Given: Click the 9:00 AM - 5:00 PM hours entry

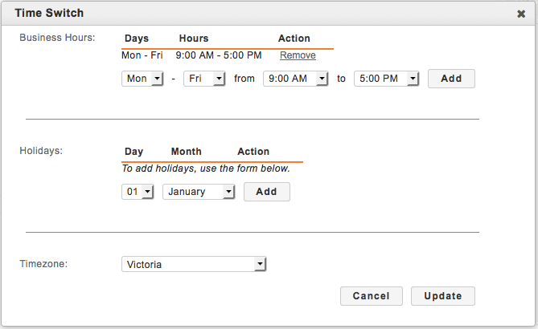Looking at the screenshot, I should [219, 55].
